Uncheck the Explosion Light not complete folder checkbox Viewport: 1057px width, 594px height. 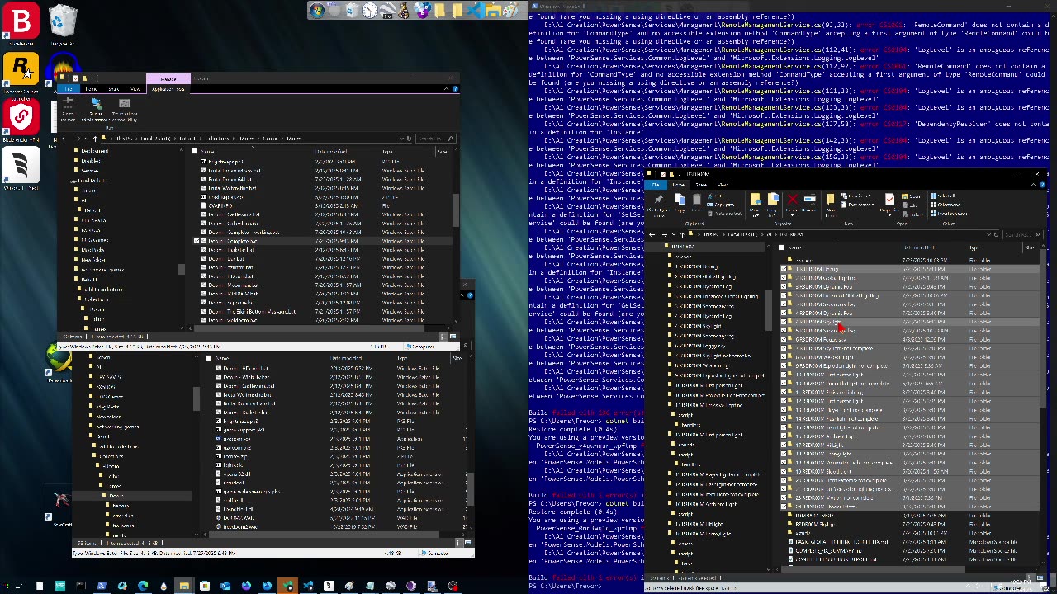tap(784, 365)
